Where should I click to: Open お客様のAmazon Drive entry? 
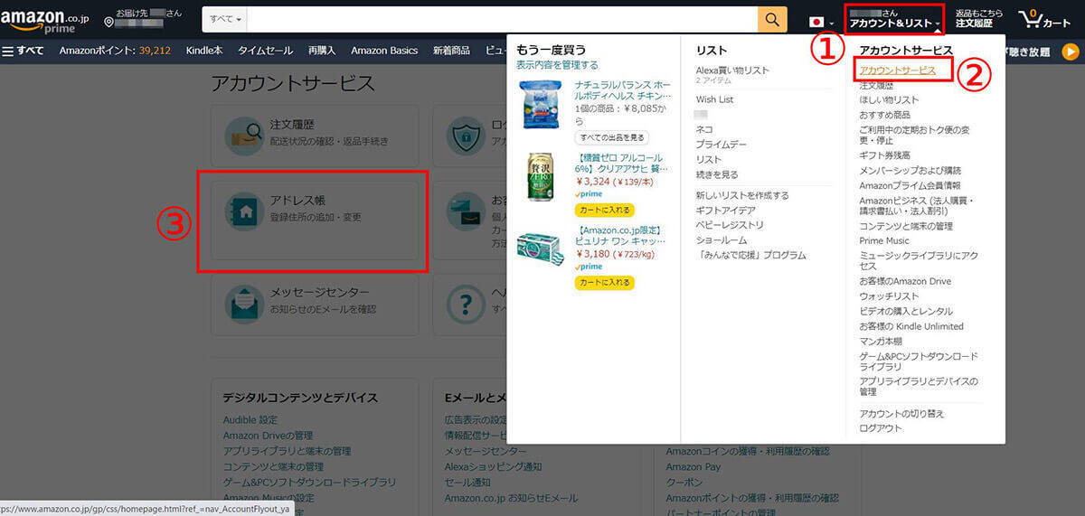(x=905, y=282)
